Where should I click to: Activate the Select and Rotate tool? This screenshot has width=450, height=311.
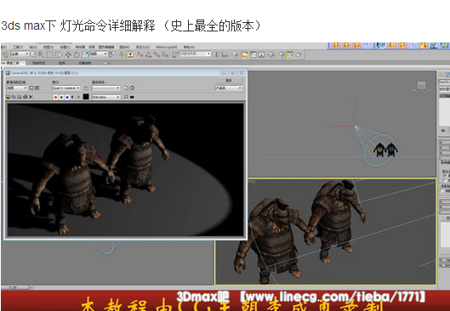pos(77,54)
